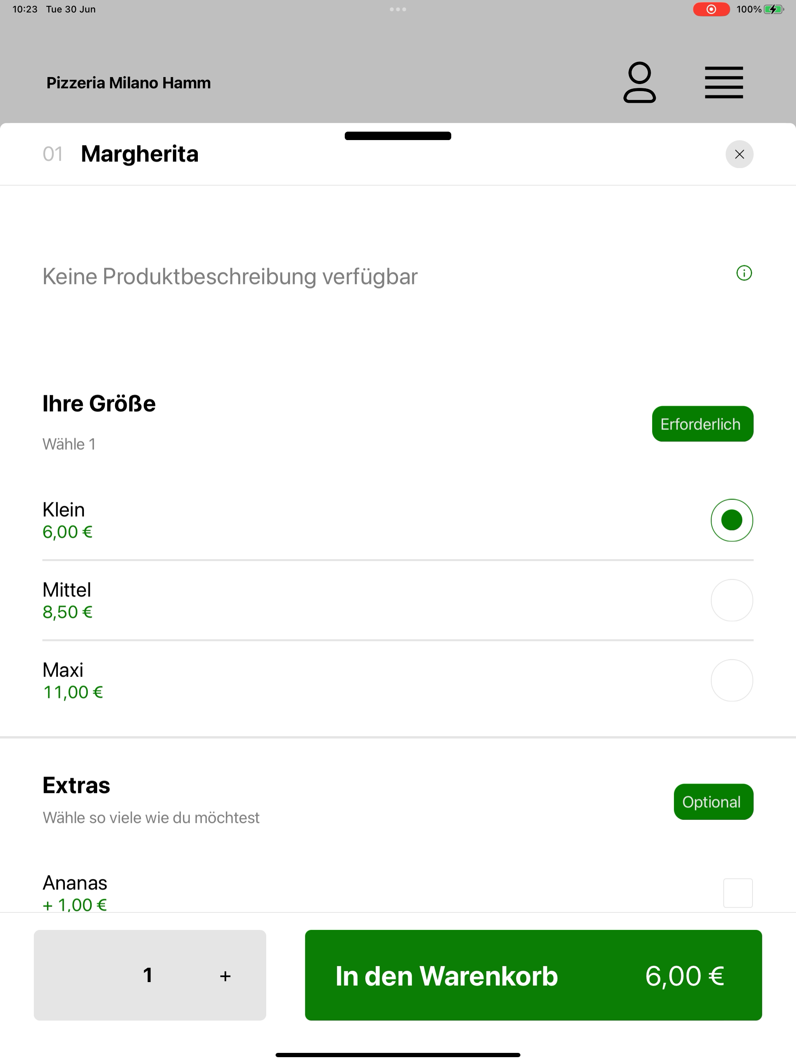Tap the Mittel 8,50 € price label
The width and height of the screenshot is (796, 1063).
[x=68, y=612]
